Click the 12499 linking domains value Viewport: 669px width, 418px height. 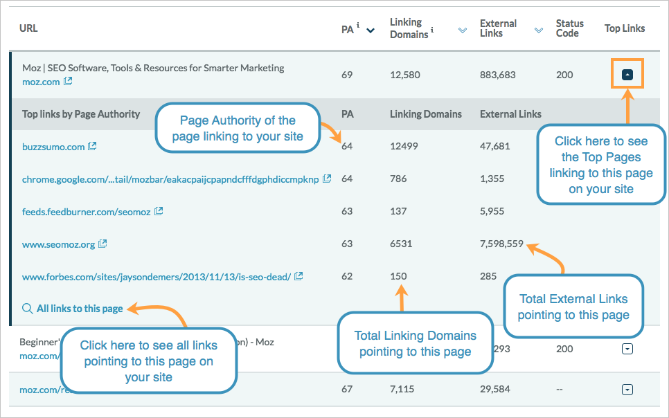tap(404, 146)
